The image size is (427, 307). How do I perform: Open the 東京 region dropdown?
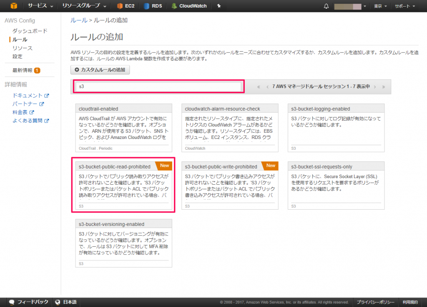coord(380,6)
